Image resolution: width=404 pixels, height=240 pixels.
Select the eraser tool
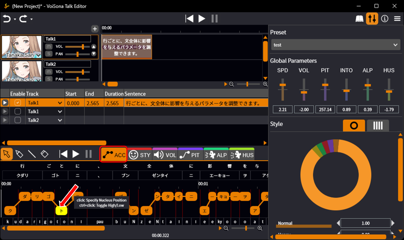(x=45, y=154)
